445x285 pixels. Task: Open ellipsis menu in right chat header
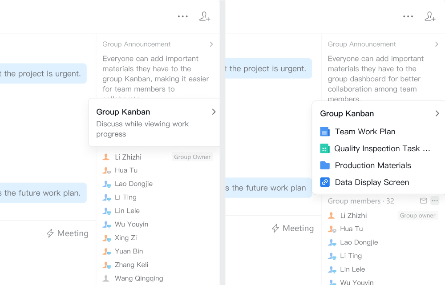[408, 16]
